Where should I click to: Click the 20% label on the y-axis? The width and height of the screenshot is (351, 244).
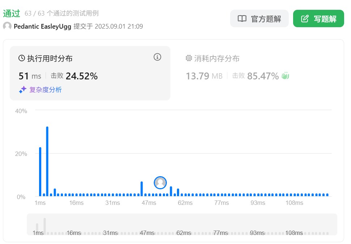click(21, 154)
